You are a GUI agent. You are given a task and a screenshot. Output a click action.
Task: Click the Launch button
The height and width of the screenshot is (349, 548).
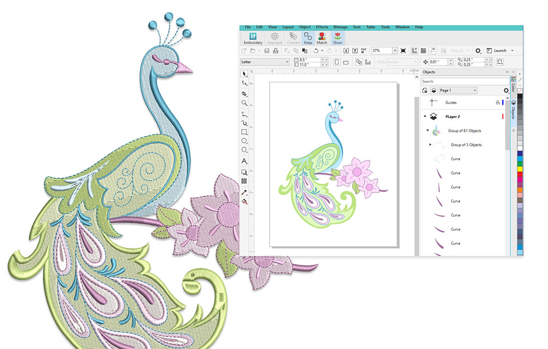point(499,50)
